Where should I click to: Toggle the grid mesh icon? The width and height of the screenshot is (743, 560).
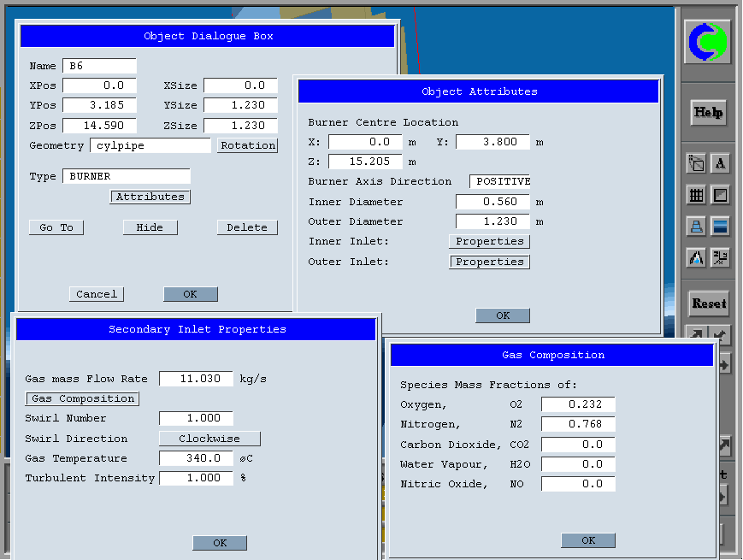(x=696, y=196)
